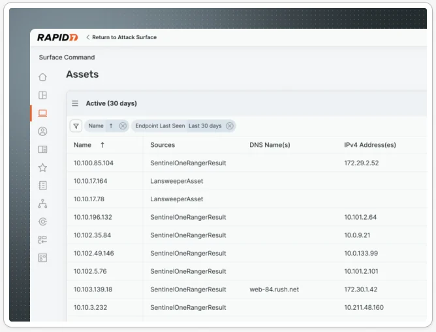Open the bottom grid panel icon in sidebar

(x=42, y=257)
